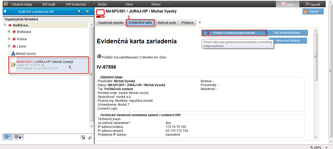Switch to the Sieťové porty tab
Image resolution: width=333 pixels, height=149 pixels.
[x=167, y=23]
